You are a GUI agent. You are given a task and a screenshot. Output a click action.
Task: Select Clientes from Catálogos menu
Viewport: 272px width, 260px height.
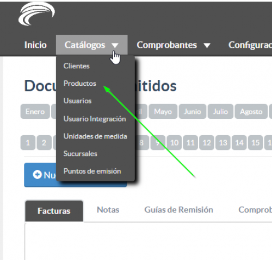pyautogui.click(x=77, y=66)
